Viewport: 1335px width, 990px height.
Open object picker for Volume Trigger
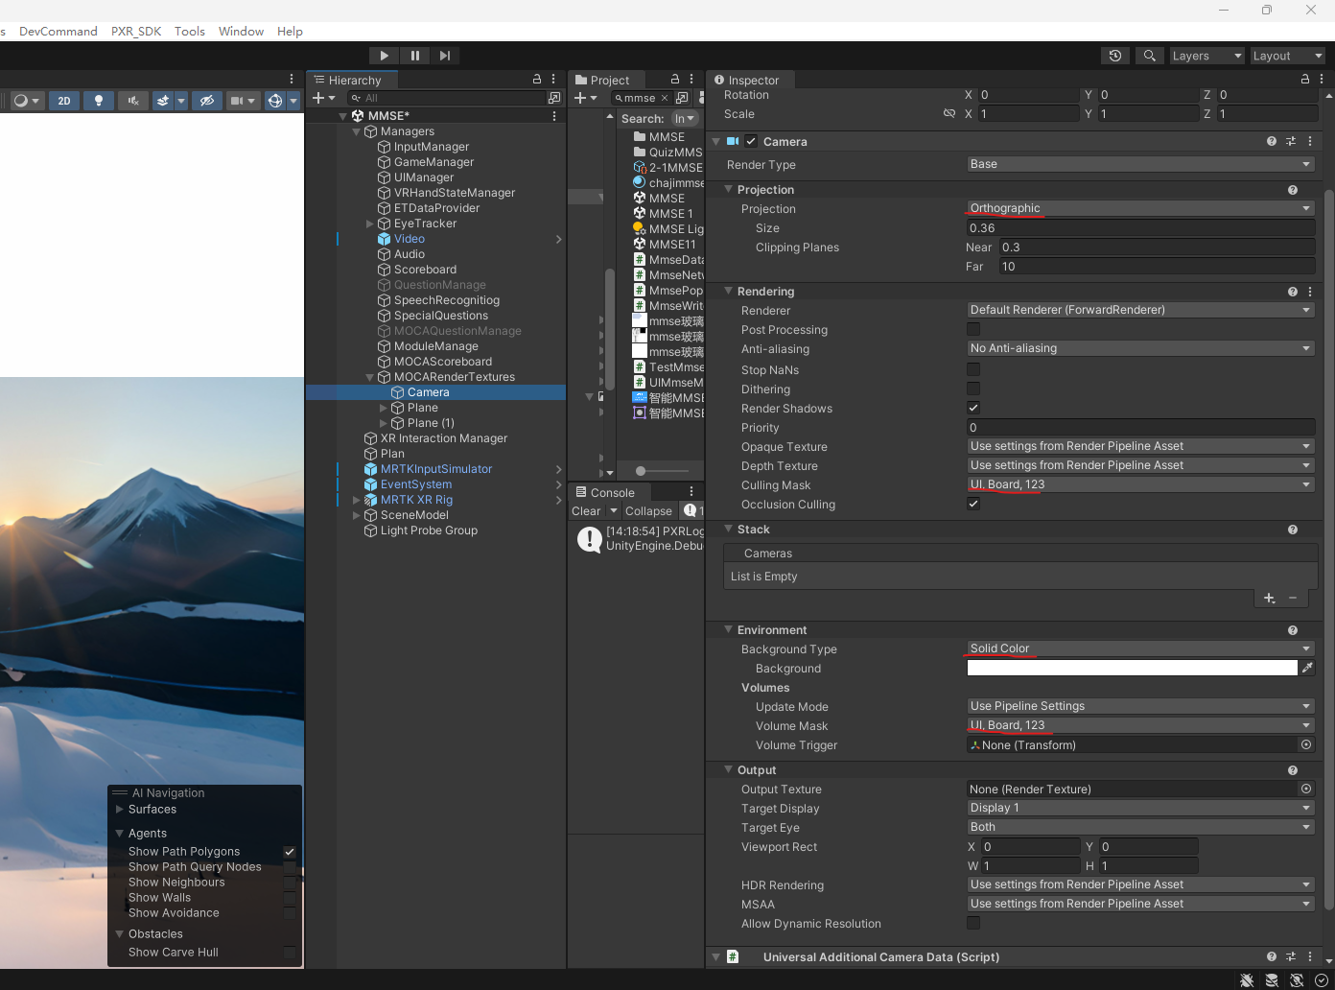(1306, 744)
